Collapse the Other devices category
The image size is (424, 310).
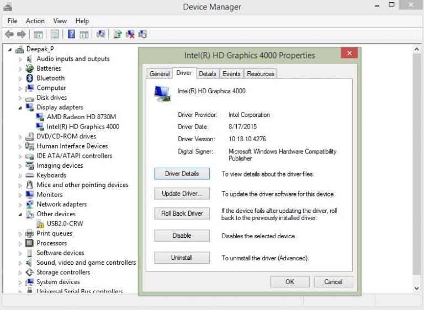(20, 215)
